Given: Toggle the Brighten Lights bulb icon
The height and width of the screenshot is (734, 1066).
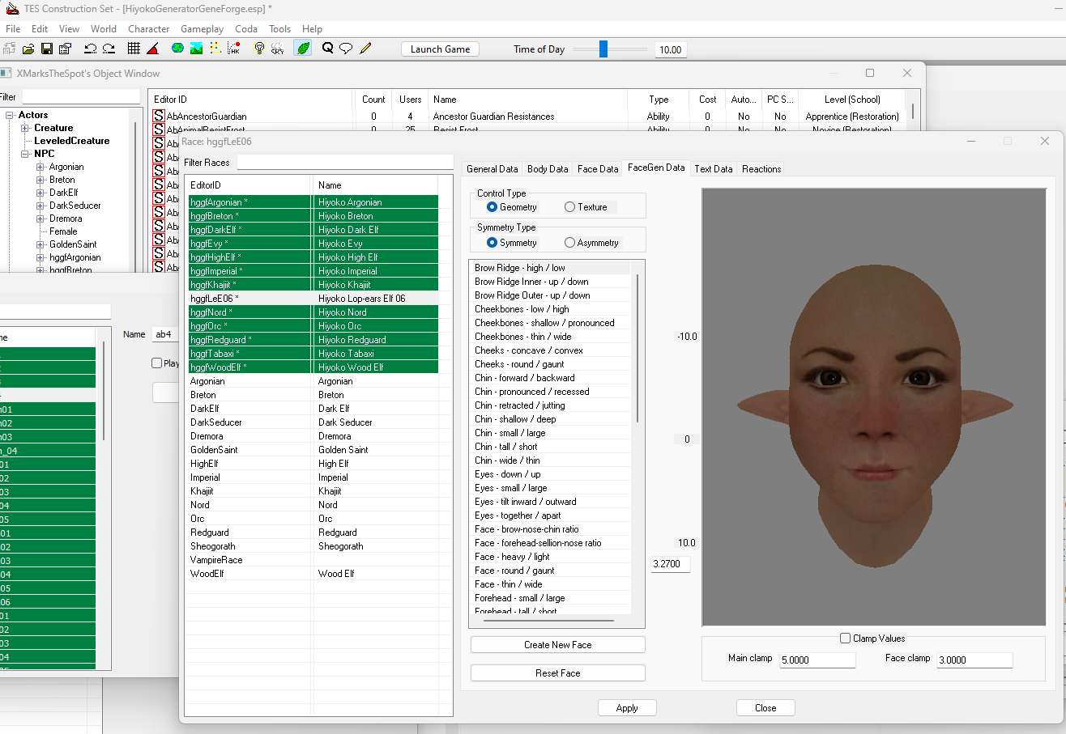Looking at the screenshot, I should (259, 49).
